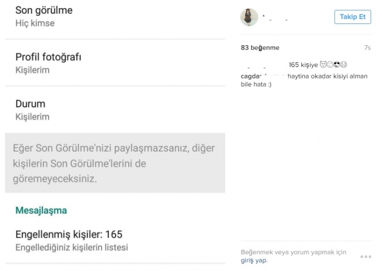382x271 pixels.
Task: Click the gray Son Görülme info notice
Action: (x=115, y=163)
